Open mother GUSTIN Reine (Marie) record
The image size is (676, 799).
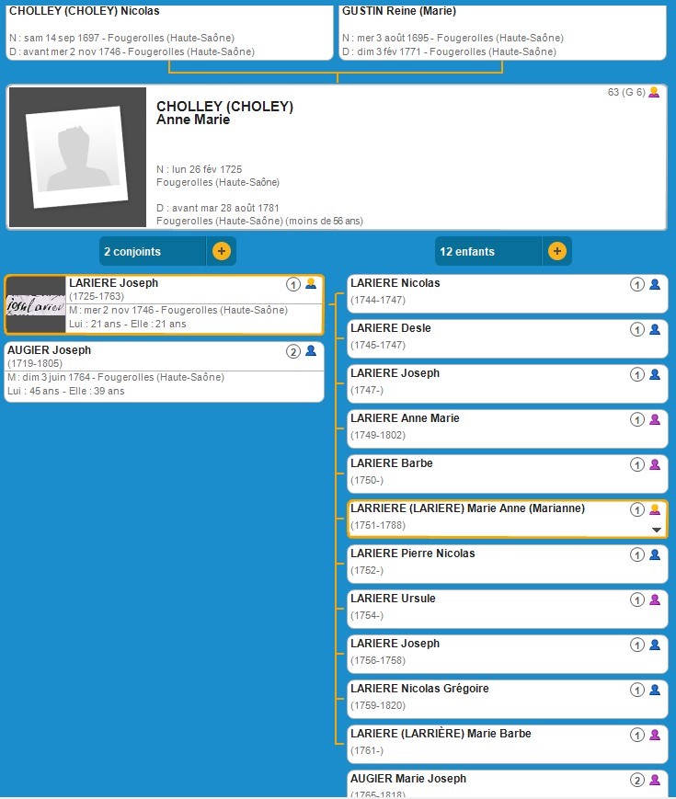(500, 32)
